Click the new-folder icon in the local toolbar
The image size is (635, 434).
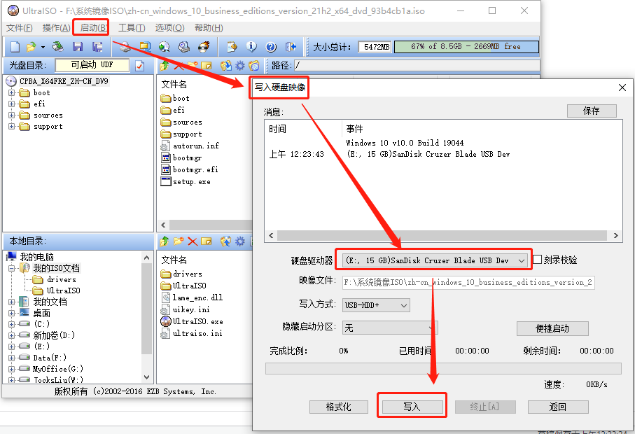(x=179, y=241)
